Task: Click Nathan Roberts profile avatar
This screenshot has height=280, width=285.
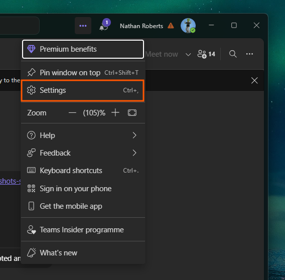Action: pos(188,26)
